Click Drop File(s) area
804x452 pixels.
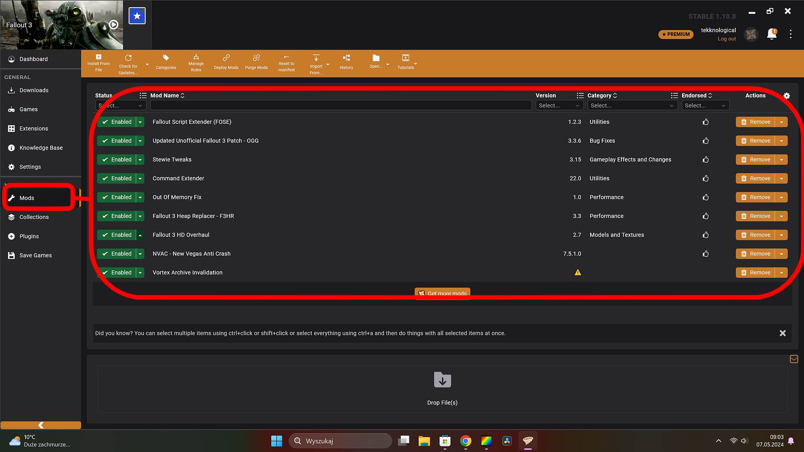442,389
